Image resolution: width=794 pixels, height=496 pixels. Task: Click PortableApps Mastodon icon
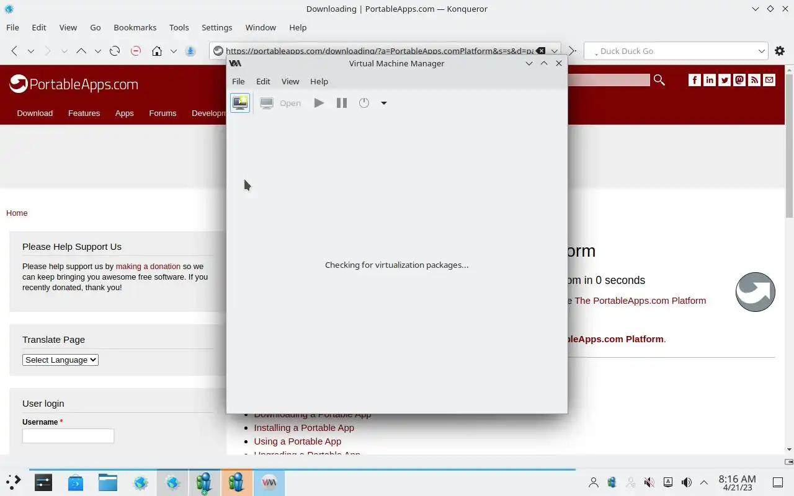739,80
